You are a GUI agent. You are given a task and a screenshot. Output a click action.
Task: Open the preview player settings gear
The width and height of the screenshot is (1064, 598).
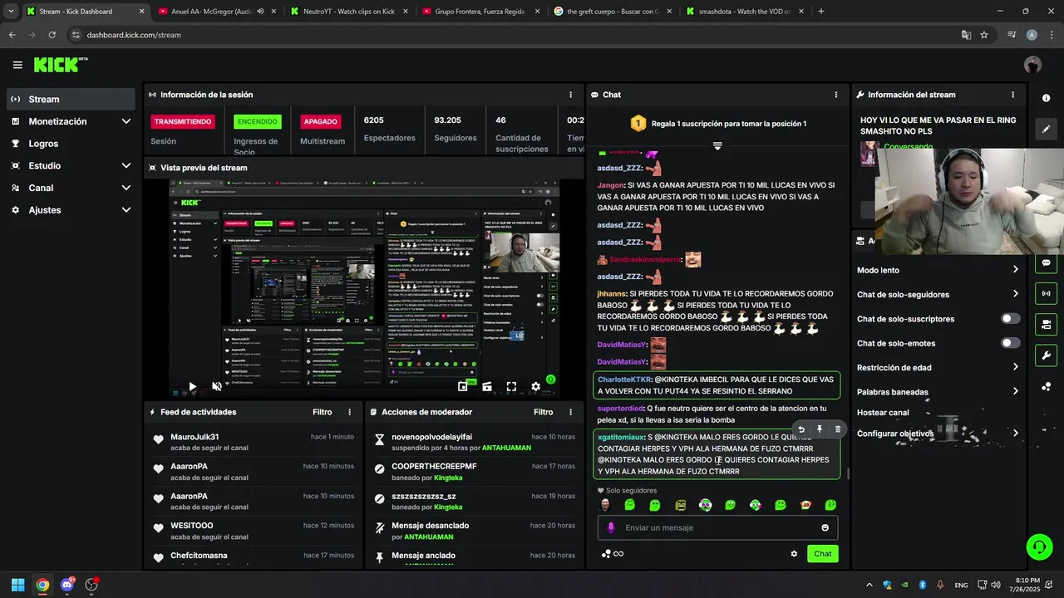pyautogui.click(x=535, y=386)
